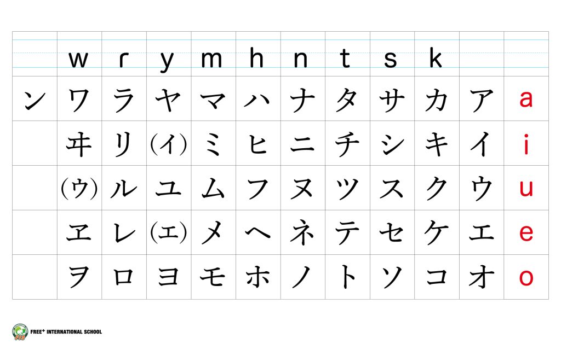This screenshot has width=561, height=350.
Task: Click the parenthesized (イ) character
Action: [169, 144]
